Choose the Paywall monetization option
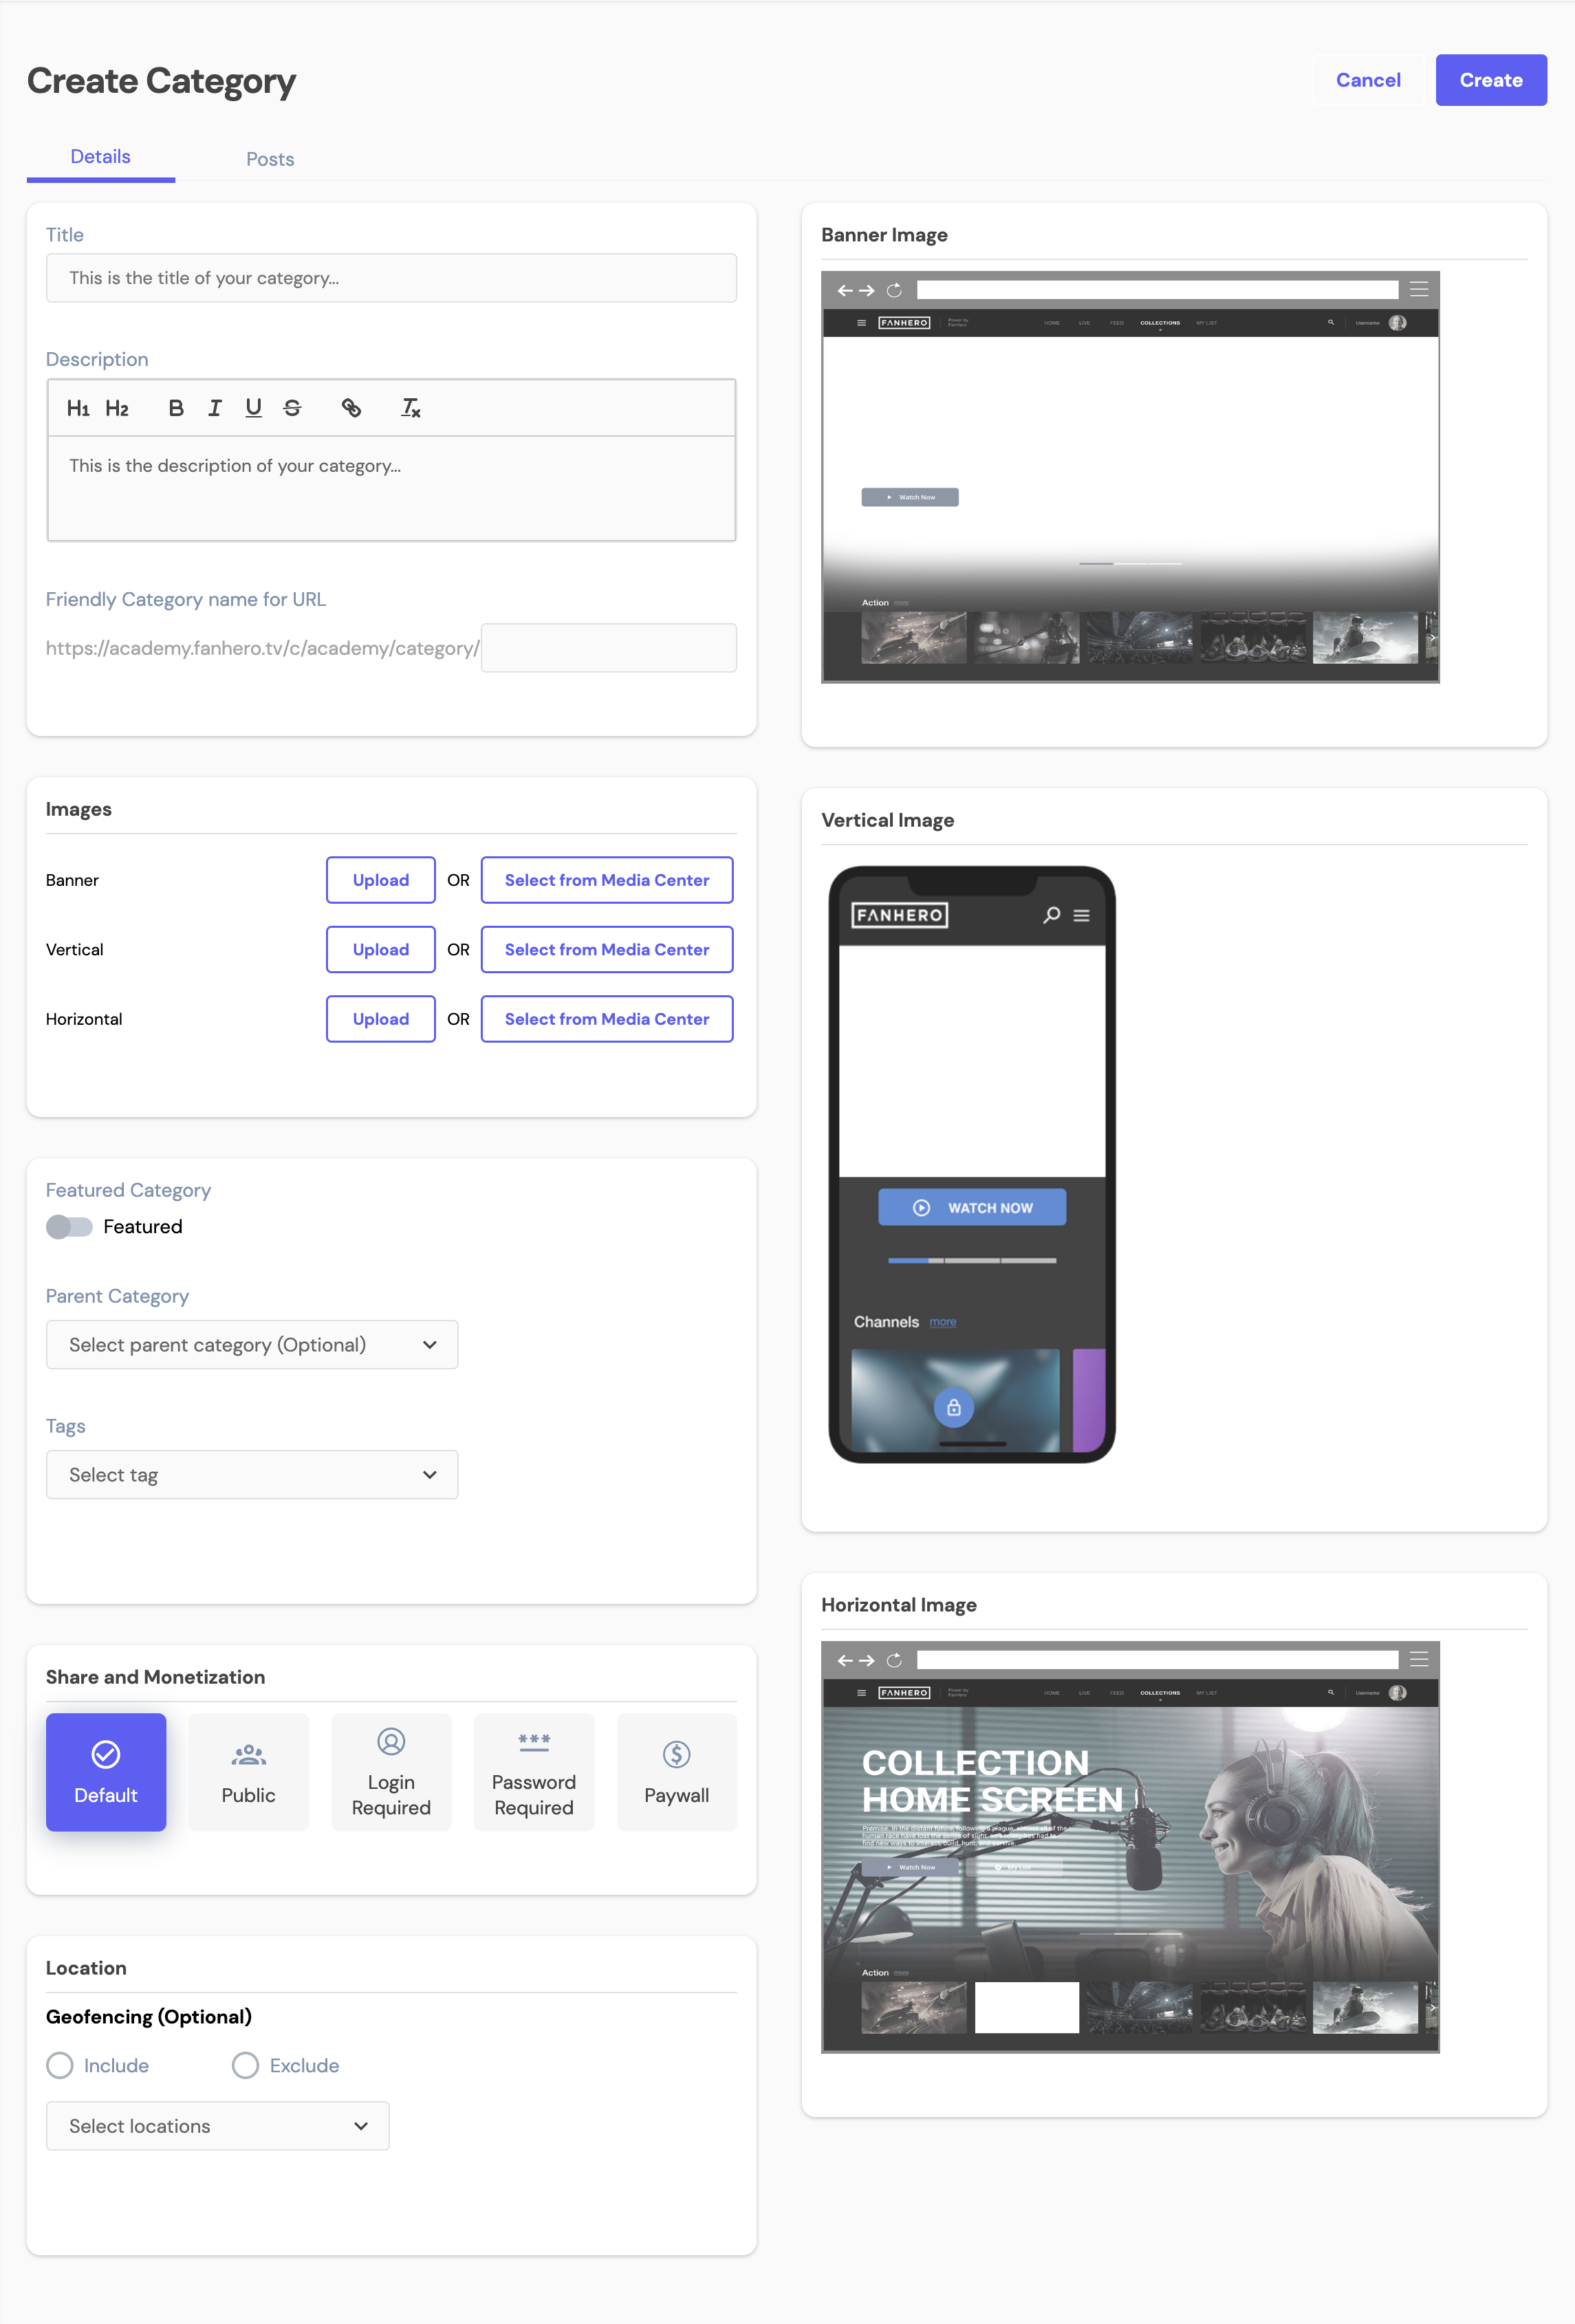The image size is (1575, 2324). pyautogui.click(x=676, y=1772)
